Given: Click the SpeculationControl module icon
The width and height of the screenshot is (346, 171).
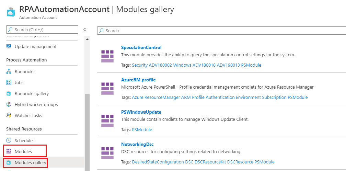Looking at the screenshot, I should coord(107,56).
